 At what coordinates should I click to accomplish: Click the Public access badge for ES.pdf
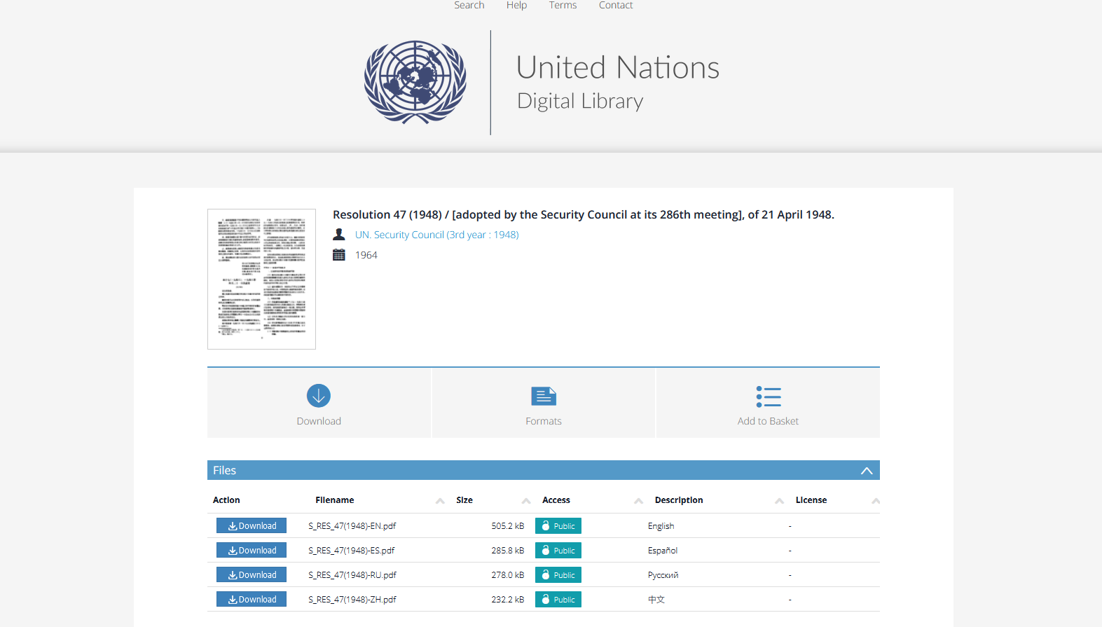pyautogui.click(x=558, y=551)
